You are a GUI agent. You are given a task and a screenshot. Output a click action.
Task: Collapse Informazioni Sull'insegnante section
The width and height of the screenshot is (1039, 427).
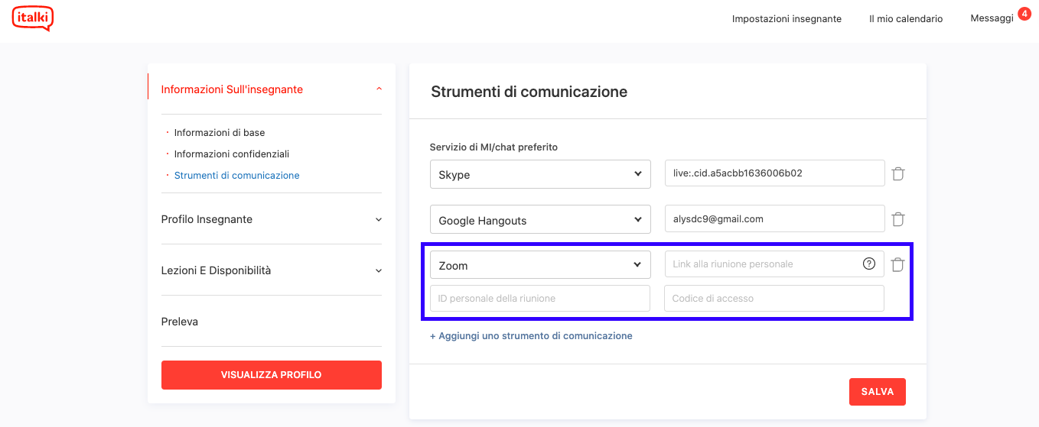pos(379,89)
